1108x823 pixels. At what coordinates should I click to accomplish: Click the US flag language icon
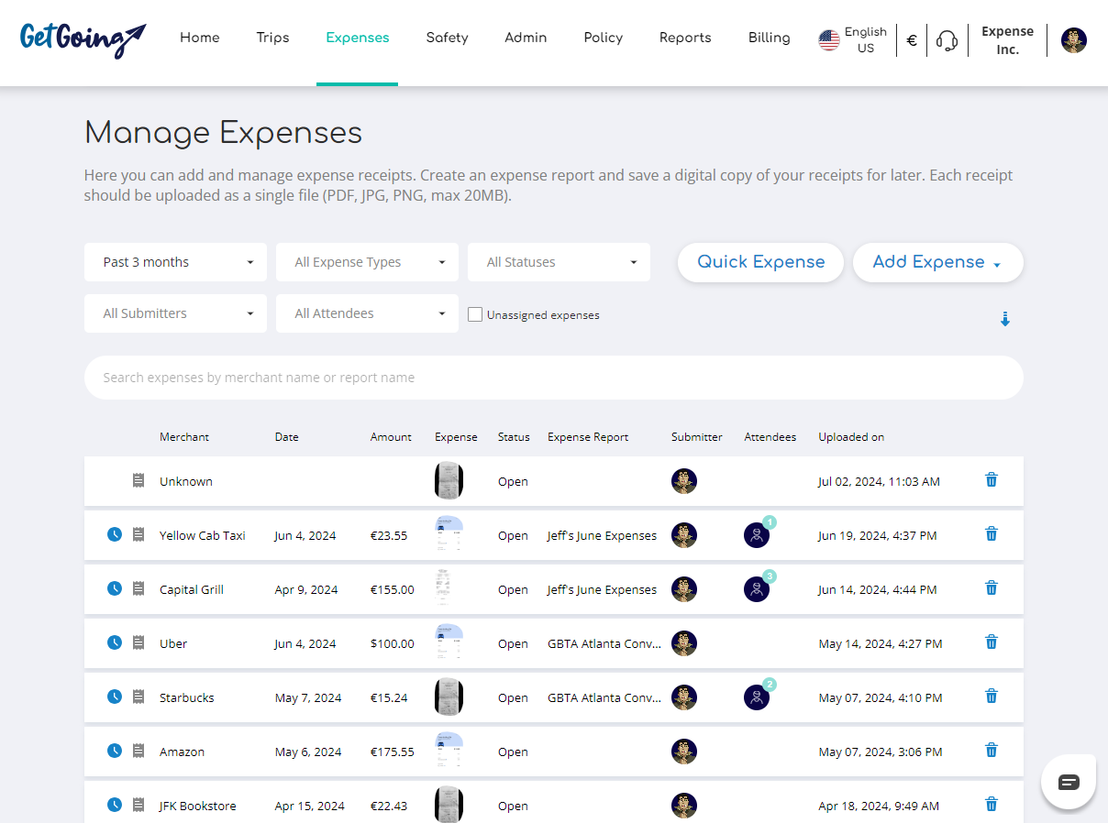point(829,39)
